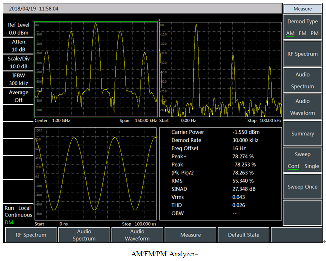Set sweep mode to Cont
This screenshot has width=326, height=261.
293,166
